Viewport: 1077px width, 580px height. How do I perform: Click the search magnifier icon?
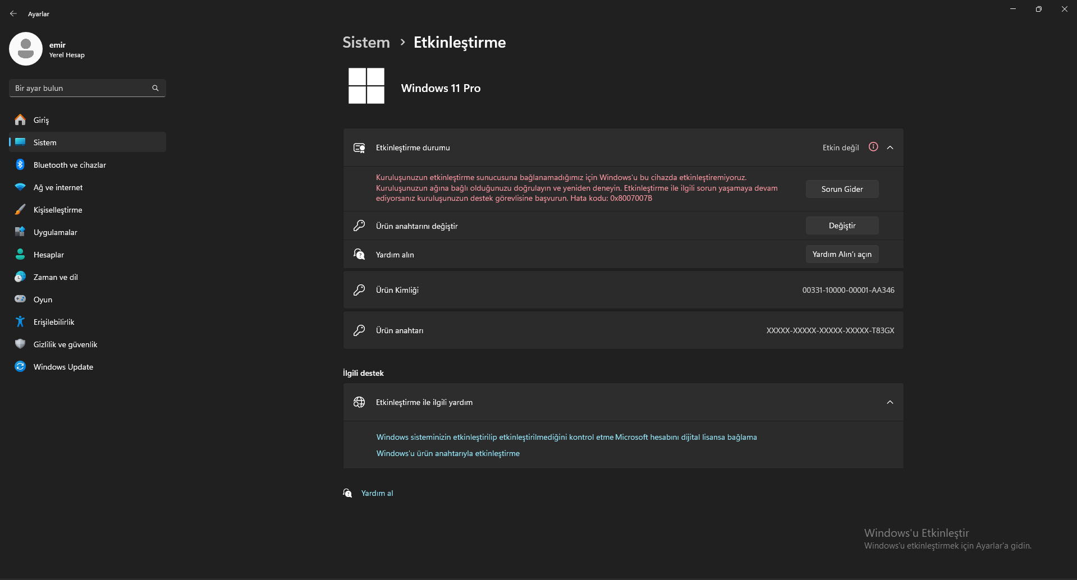155,88
